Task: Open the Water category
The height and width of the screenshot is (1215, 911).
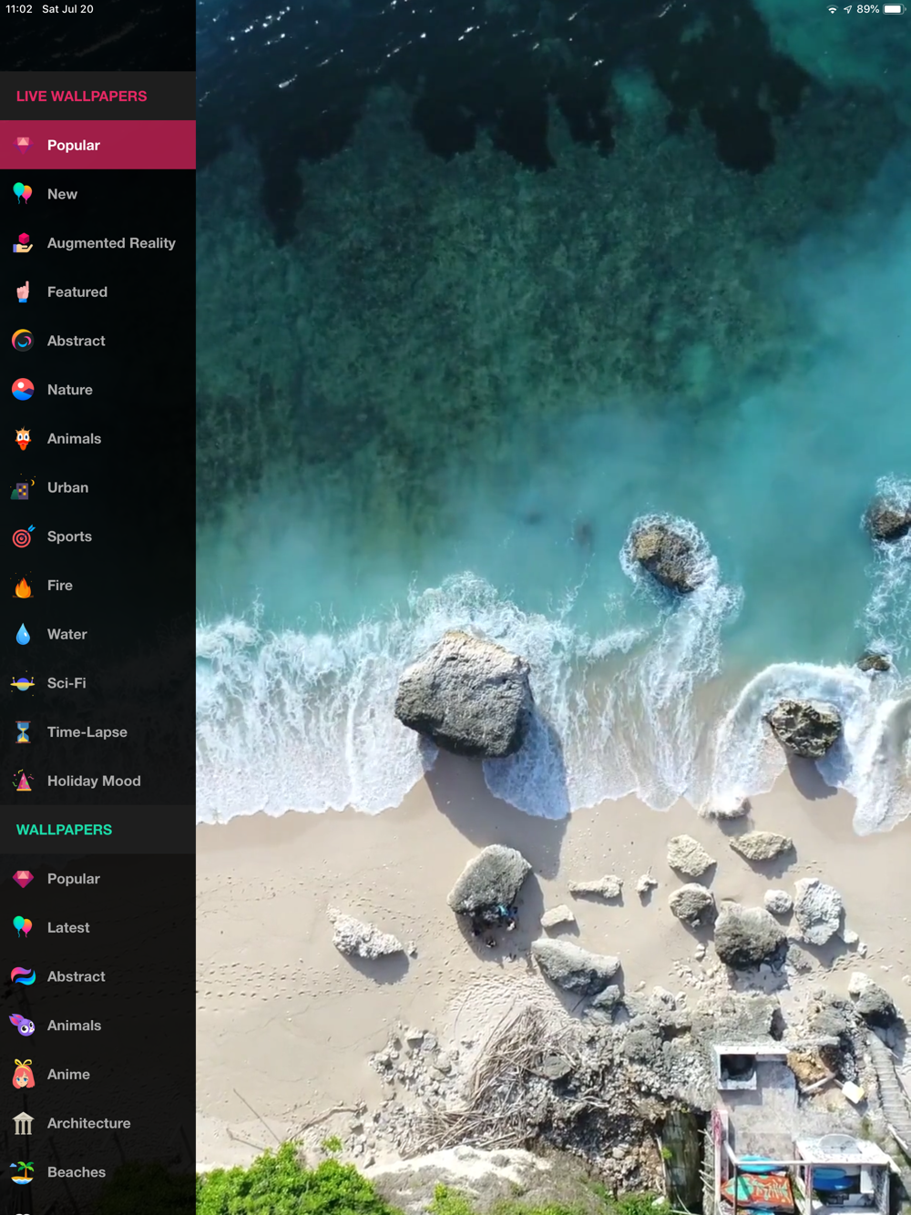Action: point(97,634)
